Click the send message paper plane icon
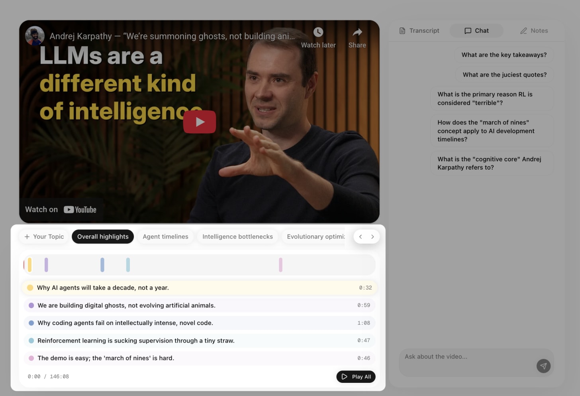 click(543, 366)
